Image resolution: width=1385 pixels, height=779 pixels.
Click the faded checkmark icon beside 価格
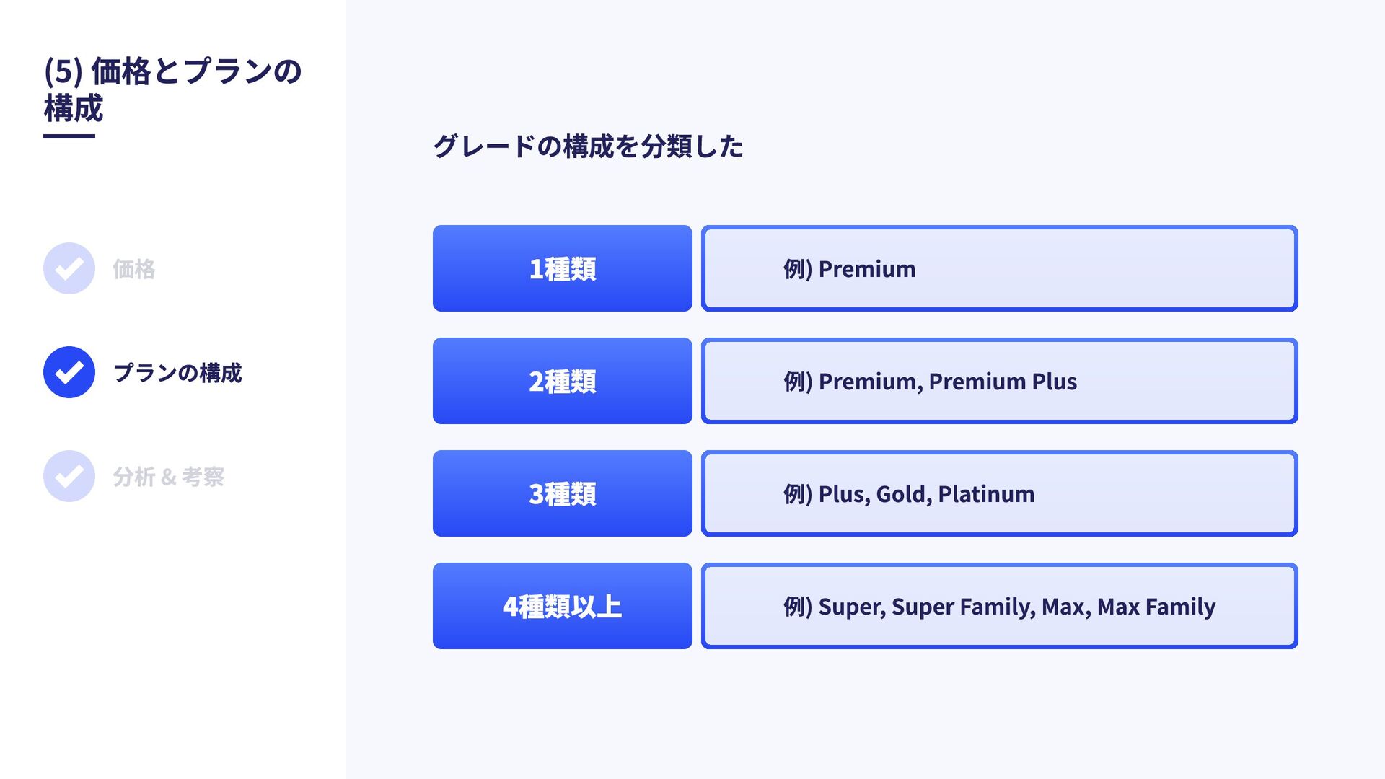point(69,268)
